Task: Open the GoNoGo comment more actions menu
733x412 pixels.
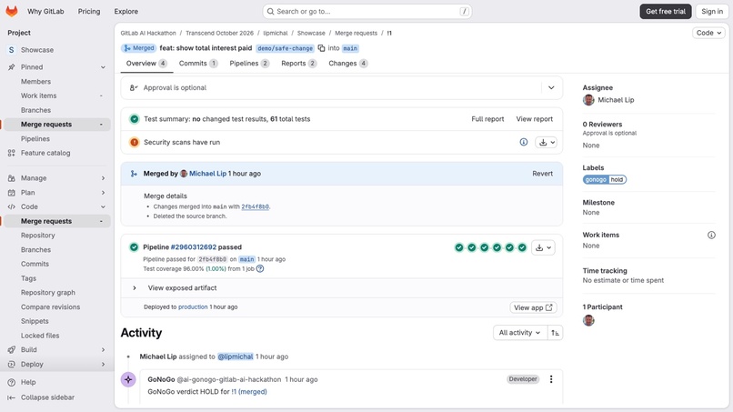Action: [551, 379]
